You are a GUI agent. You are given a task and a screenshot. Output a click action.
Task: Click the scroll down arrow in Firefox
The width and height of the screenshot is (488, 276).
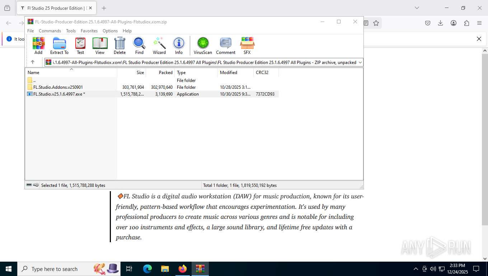coord(485,258)
